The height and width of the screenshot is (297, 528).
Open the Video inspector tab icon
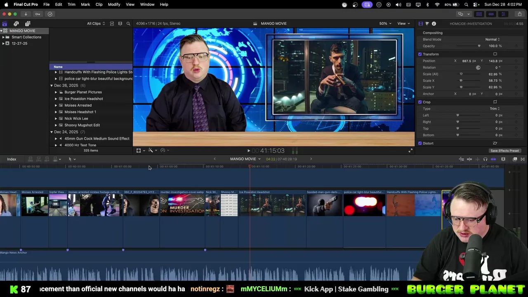point(420,24)
